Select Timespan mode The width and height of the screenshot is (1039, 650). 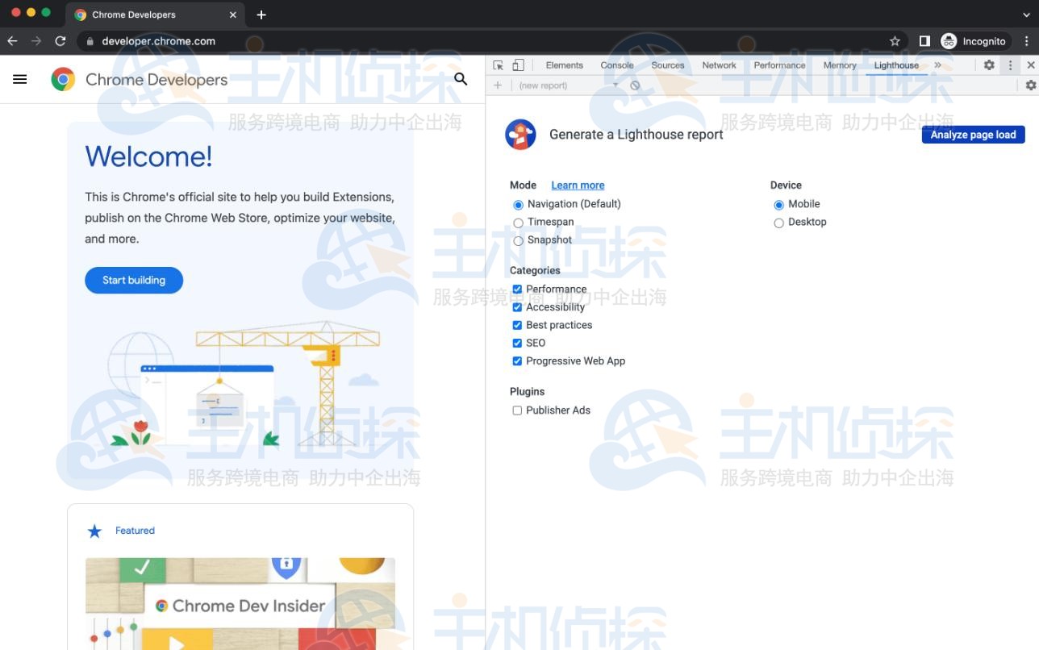518,223
